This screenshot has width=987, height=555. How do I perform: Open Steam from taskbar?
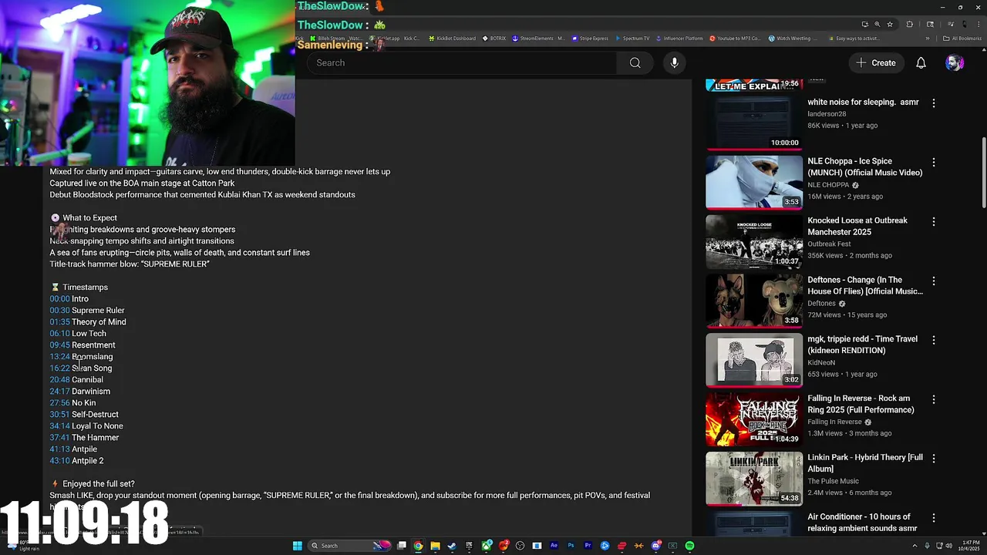coord(452,546)
